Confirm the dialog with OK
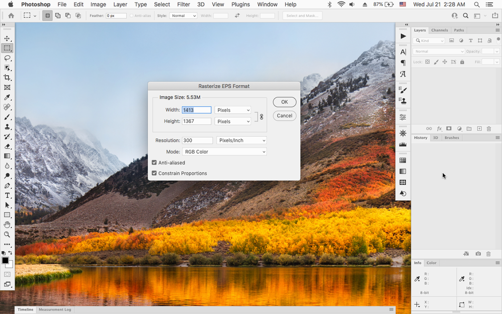This screenshot has height=314, width=502. click(x=285, y=102)
